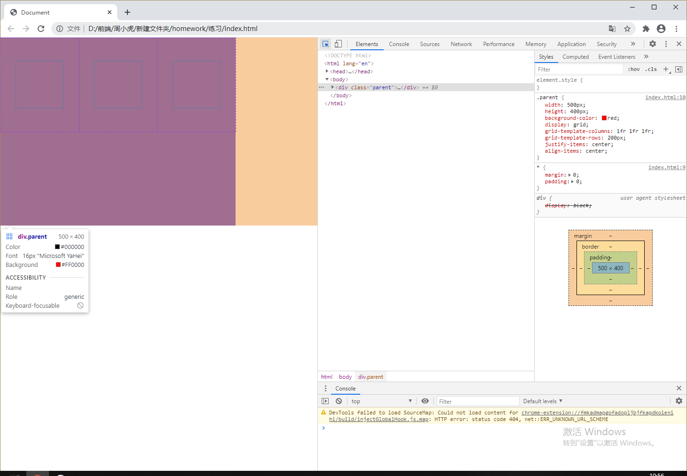Reload the page

[x=41, y=29]
